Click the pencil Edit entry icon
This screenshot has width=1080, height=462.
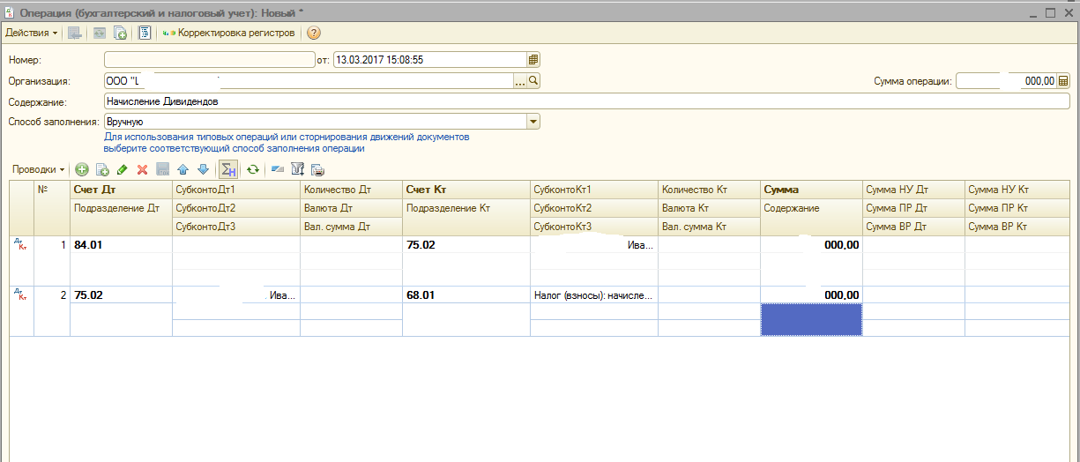click(x=122, y=169)
